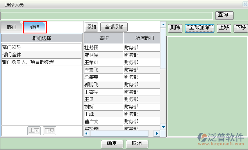Image resolution: width=248 pixels, height=150 pixels.
Task: Close the 选择人员 dialog with X
Action: (x=245, y=4)
